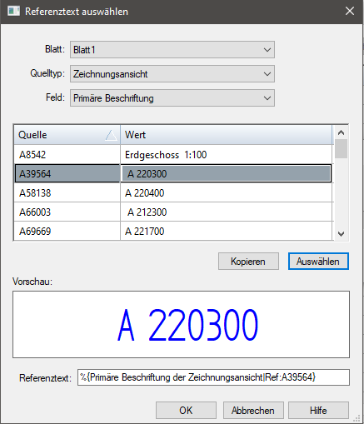The image size is (364, 424).
Task: Sort by the Quelle column header
Action: tap(67, 135)
